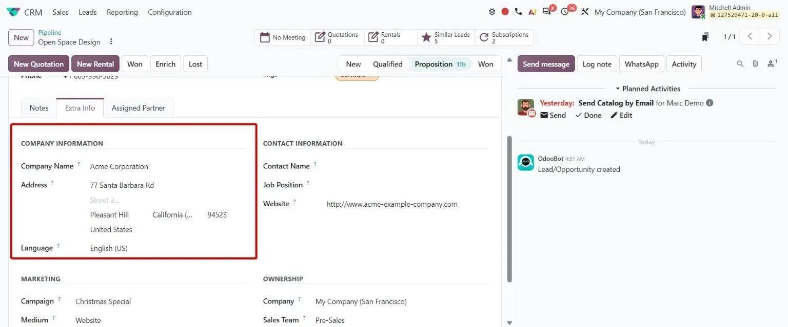Mark opportunity with the Won button
Image resolution: width=788 pixels, height=327 pixels.
click(x=135, y=64)
